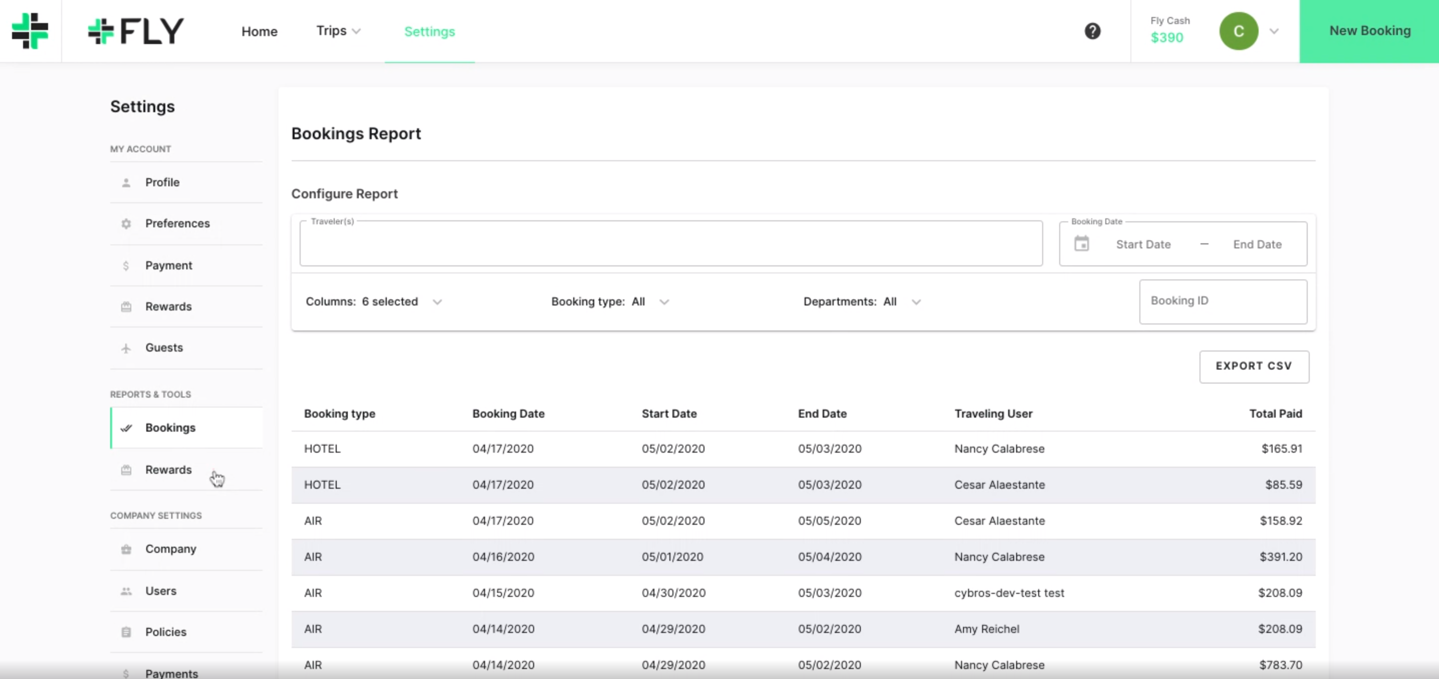Open Payment settings

click(x=186, y=266)
